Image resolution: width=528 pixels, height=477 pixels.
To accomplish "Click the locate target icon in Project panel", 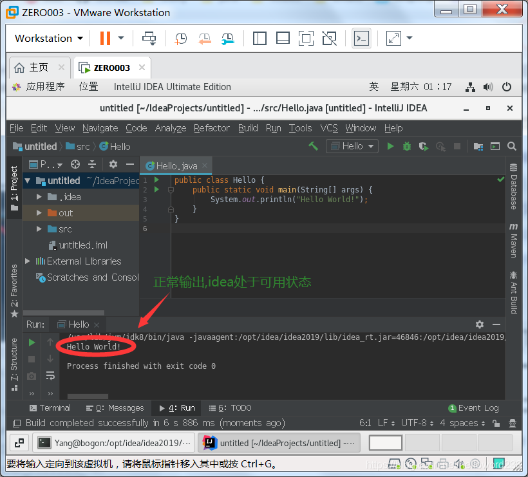I will point(75,164).
